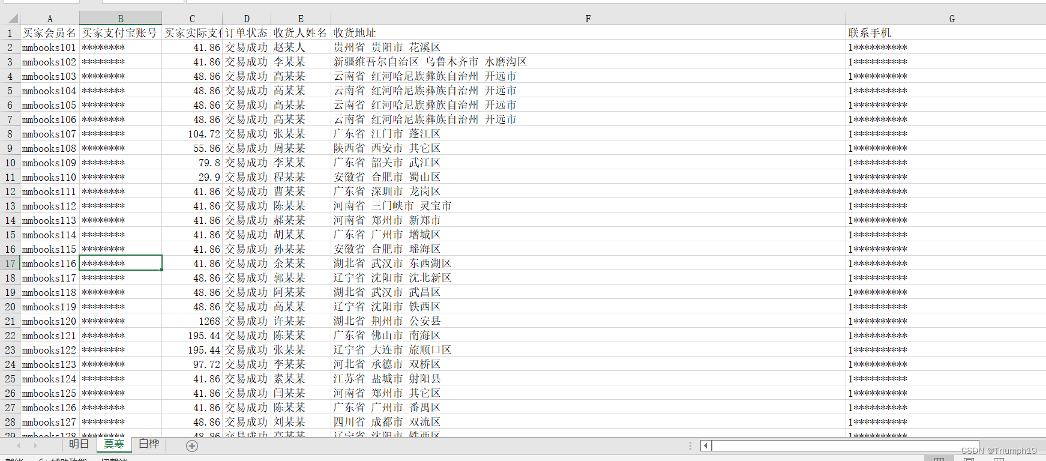Click the masked Alipay cell in row 17
This screenshot has height=461, width=1046.
click(x=121, y=264)
